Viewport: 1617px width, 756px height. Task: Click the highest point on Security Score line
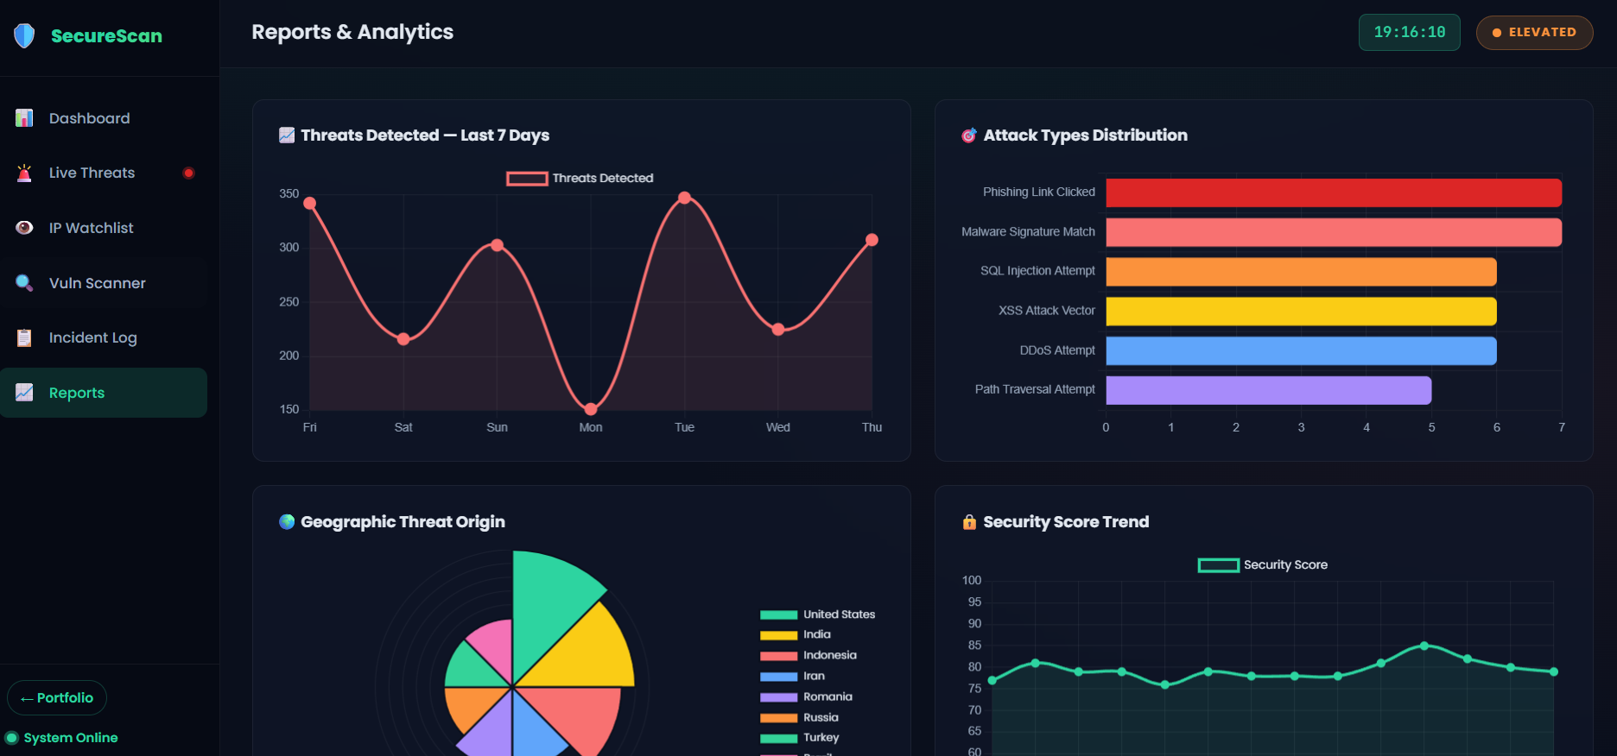coord(1424,646)
